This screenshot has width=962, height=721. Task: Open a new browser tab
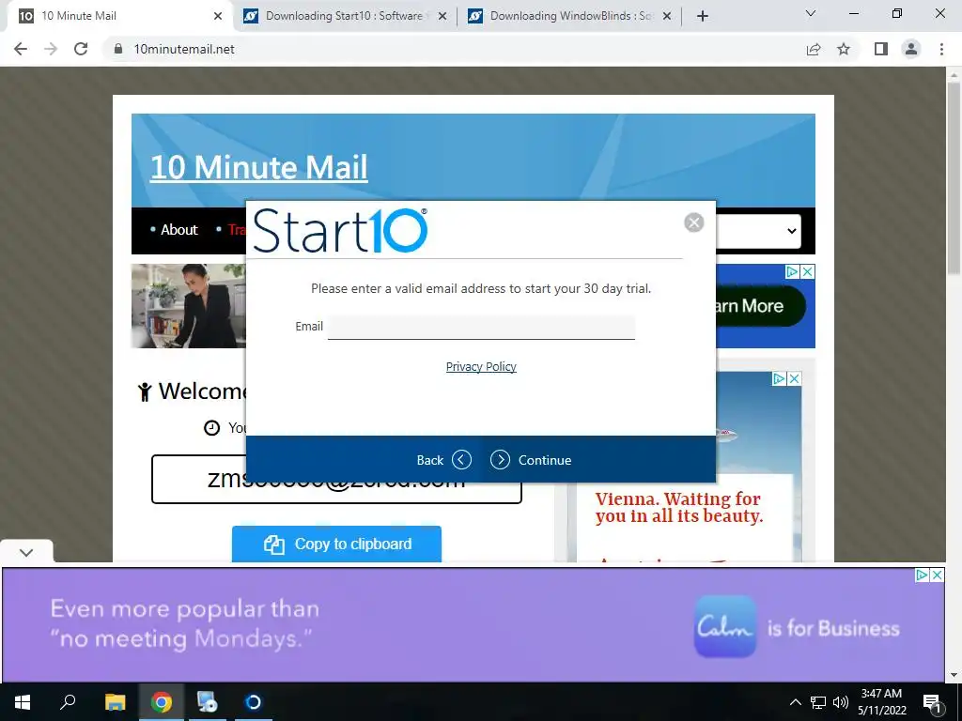coord(703,16)
